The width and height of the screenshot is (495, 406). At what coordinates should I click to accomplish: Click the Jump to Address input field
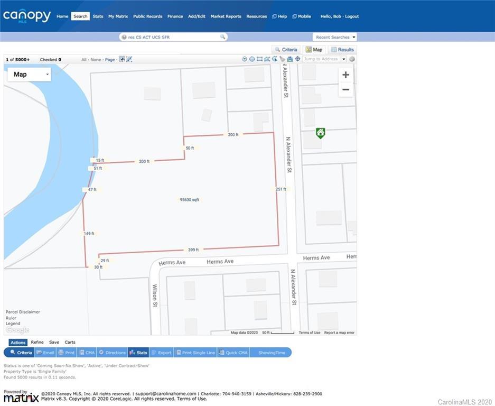[x=321, y=59]
